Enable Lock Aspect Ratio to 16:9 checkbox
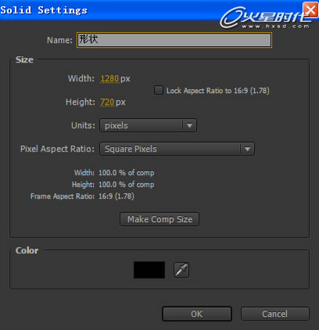 [x=159, y=90]
